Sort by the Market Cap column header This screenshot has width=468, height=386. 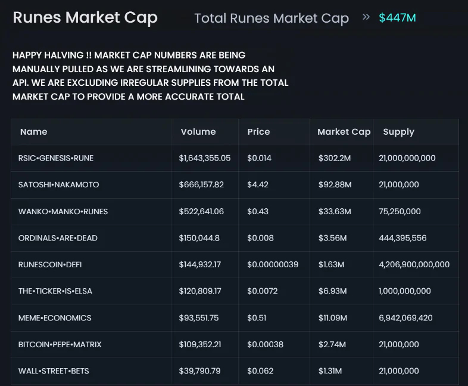[344, 132]
